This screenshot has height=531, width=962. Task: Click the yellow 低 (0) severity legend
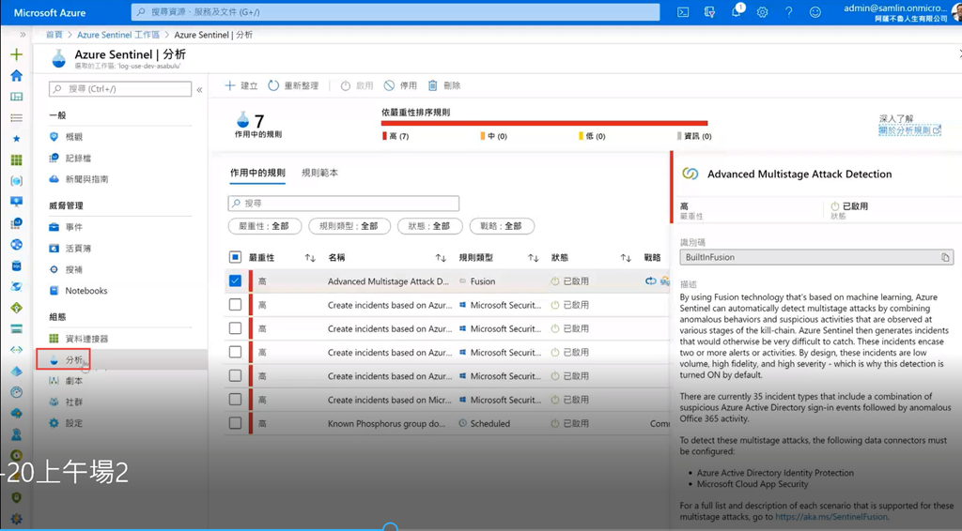pyautogui.click(x=592, y=136)
